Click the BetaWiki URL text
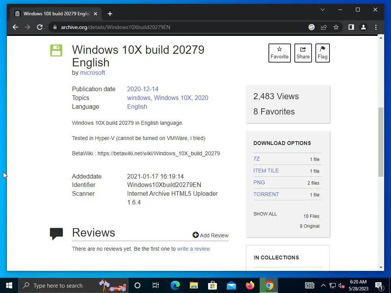This screenshot has width=391, height=293. [158, 153]
